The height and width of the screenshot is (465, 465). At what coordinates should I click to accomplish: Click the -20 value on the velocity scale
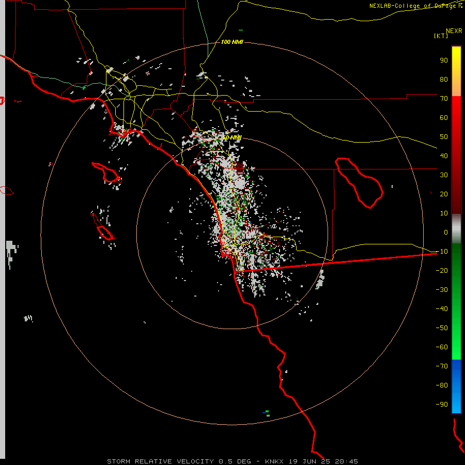pyautogui.click(x=442, y=271)
